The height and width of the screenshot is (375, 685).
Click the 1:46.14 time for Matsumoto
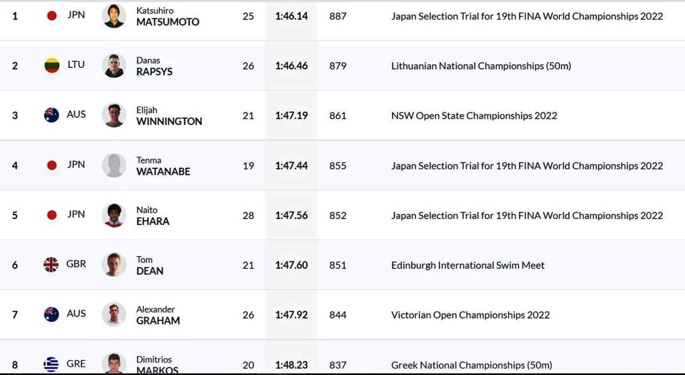pyautogui.click(x=291, y=17)
